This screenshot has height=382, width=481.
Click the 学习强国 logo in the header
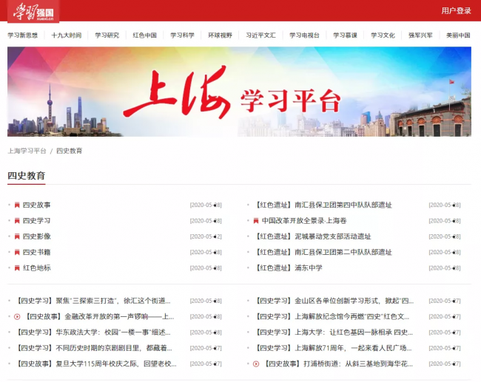tap(33, 11)
